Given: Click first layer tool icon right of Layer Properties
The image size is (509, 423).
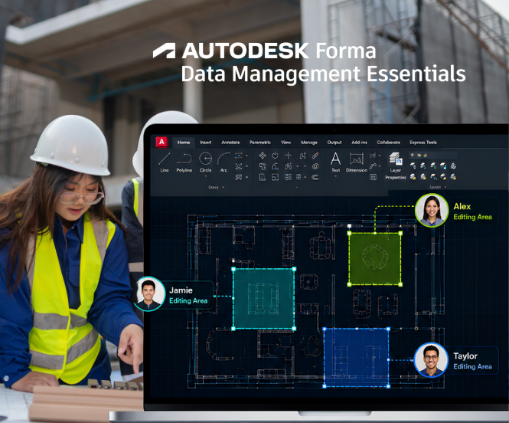Looking at the screenshot, I should tap(413, 166).
